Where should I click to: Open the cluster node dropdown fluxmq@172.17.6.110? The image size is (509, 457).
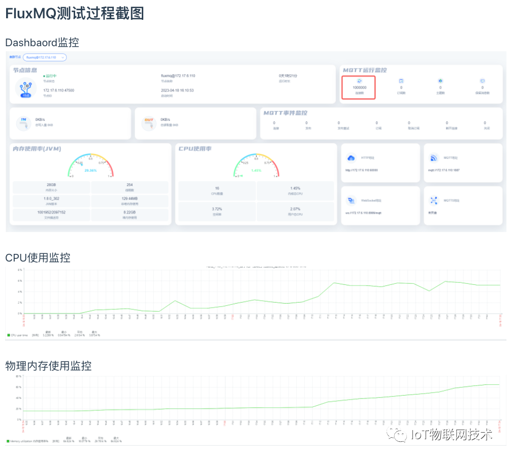[x=45, y=57]
